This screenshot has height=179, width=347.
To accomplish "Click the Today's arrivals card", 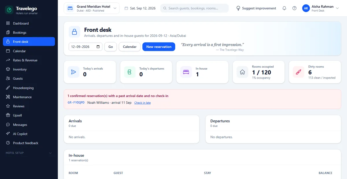I will click(90, 72).
